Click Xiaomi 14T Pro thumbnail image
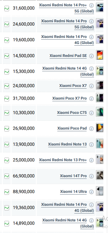The height and width of the screenshot is (233, 108). coord(100,175)
